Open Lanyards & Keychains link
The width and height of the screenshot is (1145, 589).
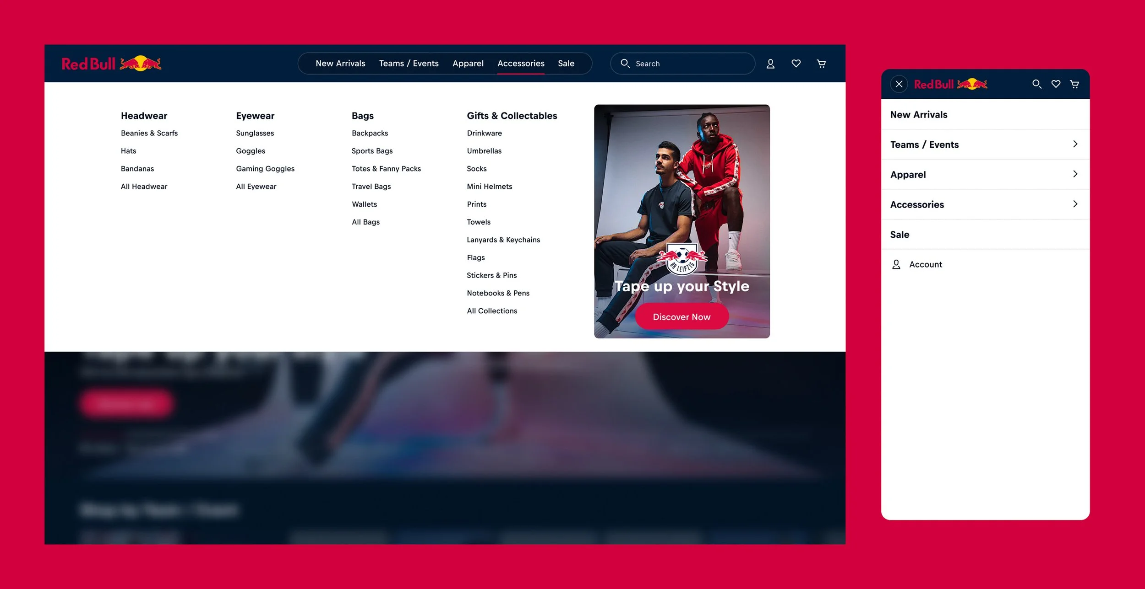(503, 240)
